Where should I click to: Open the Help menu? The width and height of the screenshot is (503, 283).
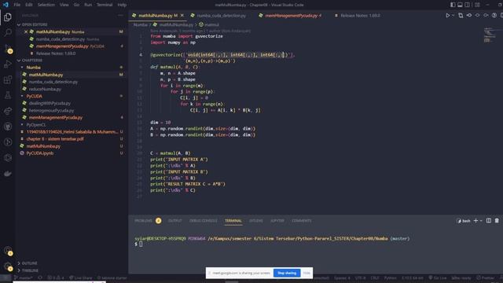pyautogui.click(x=122, y=5)
